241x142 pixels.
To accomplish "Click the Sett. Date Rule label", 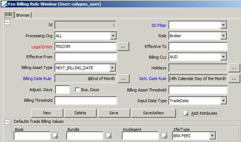I will (153, 79).
